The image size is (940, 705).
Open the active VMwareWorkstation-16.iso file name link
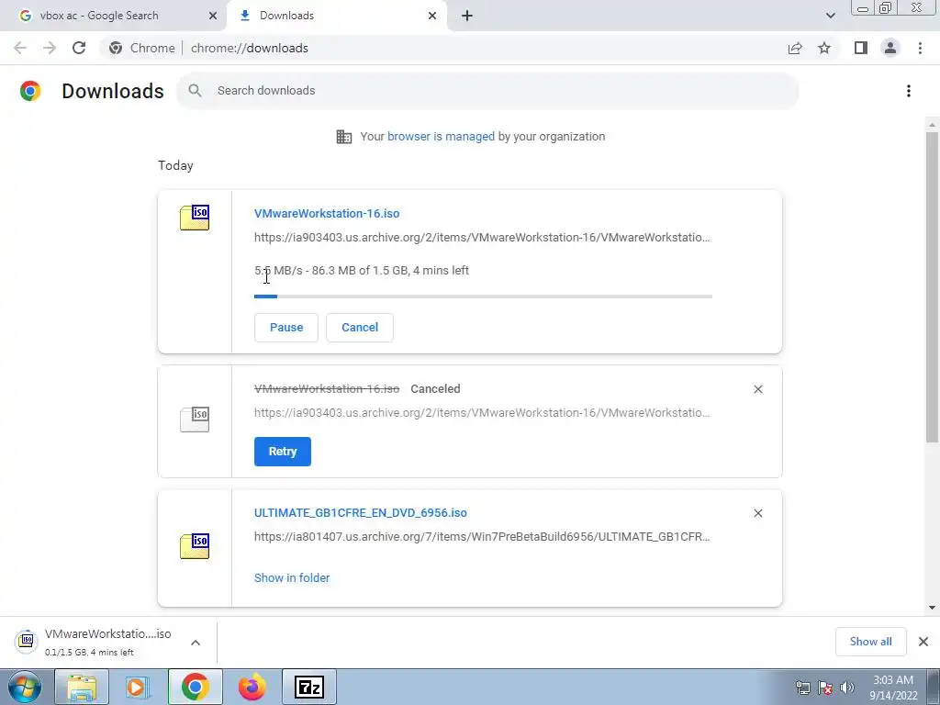[x=327, y=213]
